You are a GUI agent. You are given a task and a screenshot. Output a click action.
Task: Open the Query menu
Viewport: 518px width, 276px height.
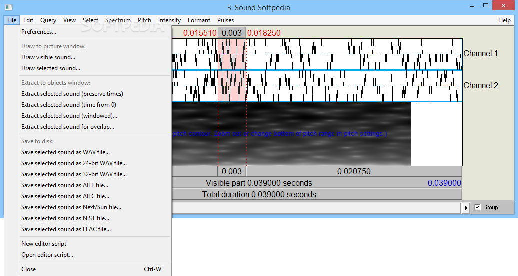[48, 20]
